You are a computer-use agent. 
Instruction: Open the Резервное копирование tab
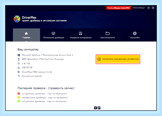click(80, 35)
